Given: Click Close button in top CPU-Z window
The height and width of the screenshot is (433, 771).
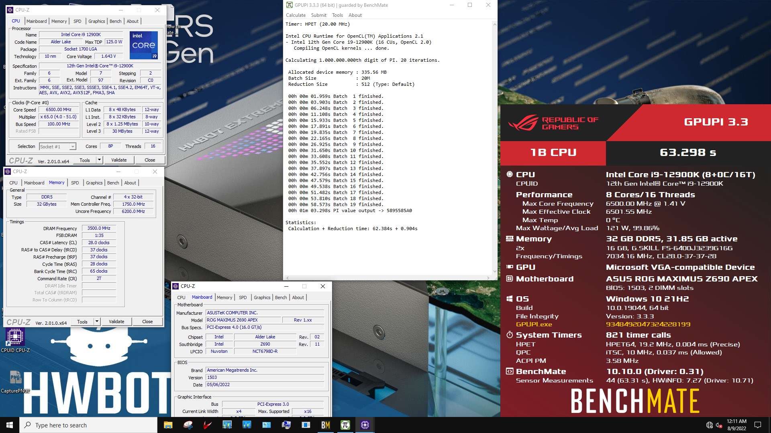Looking at the screenshot, I should click(150, 160).
